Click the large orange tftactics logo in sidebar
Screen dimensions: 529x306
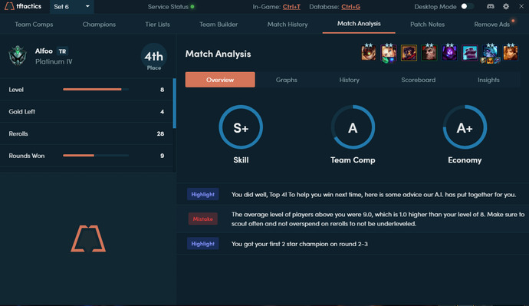point(88,239)
